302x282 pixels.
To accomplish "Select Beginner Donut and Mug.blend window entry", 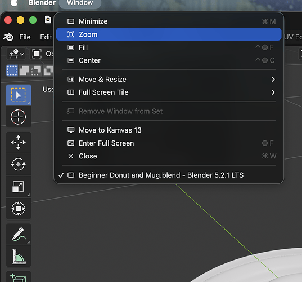I will tap(169, 175).
